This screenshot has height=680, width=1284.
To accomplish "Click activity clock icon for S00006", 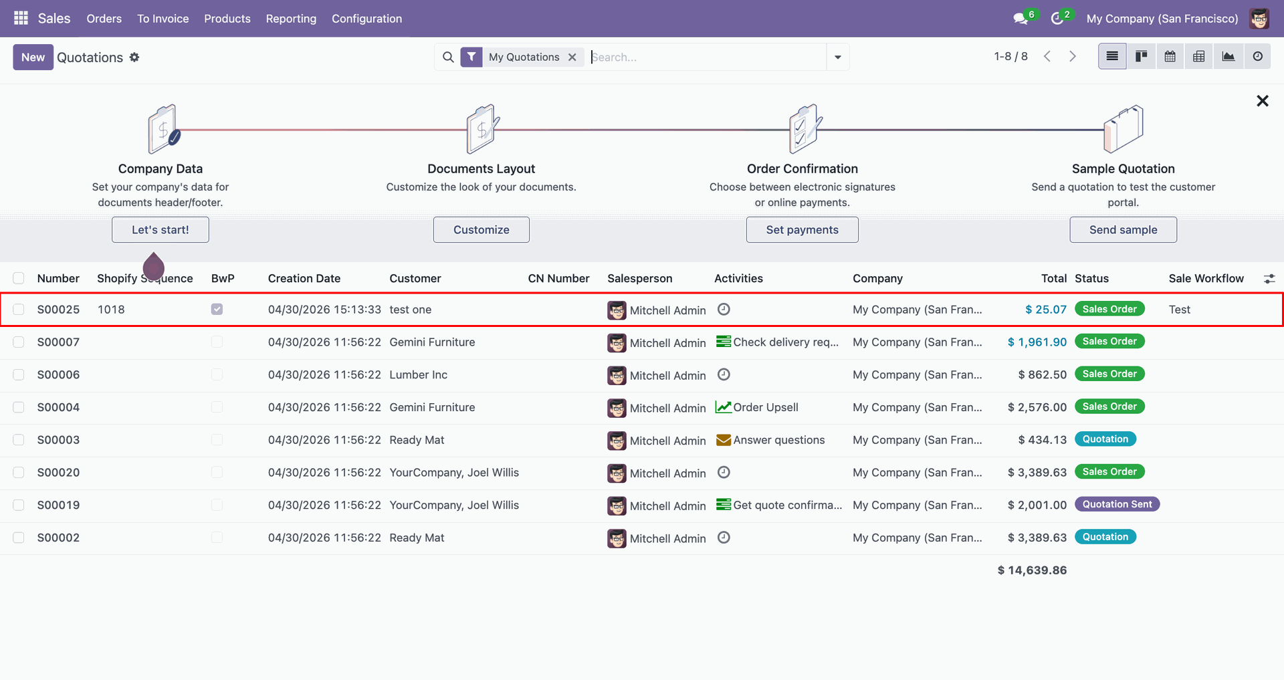I will (724, 374).
